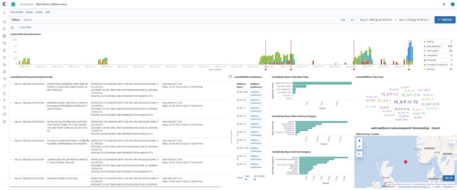Screen dimensions: 457x190
Task: Zoom out on the Well & Survey map
Action: point(359,146)
